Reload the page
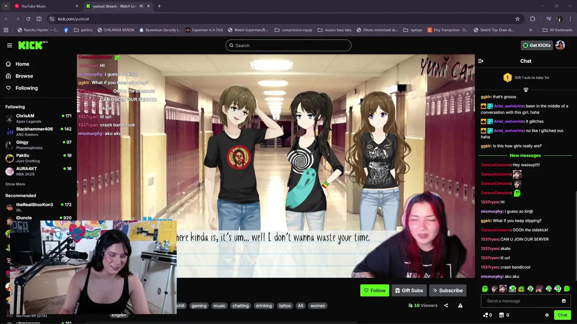 coord(28,19)
